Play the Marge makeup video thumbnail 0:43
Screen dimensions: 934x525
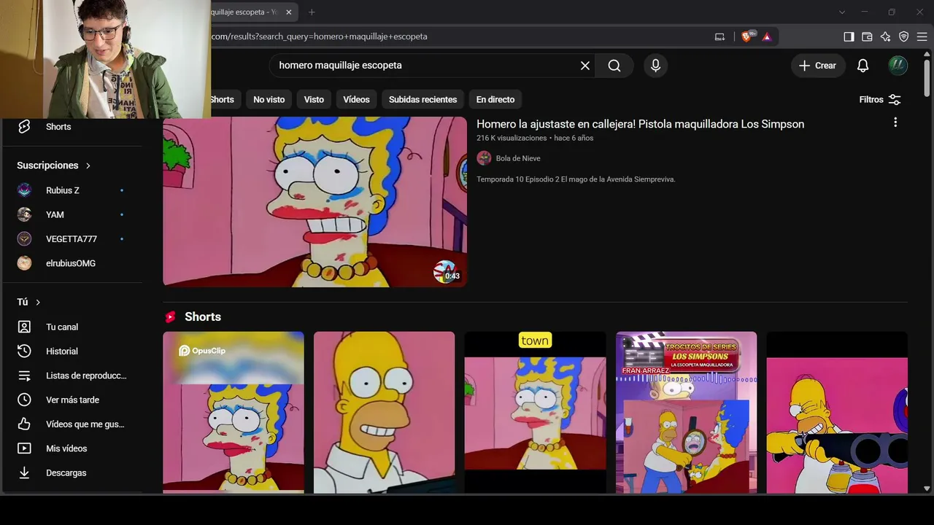(x=314, y=202)
